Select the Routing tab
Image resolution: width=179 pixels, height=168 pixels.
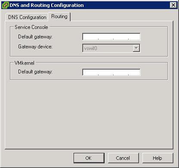tap(59, 16)
